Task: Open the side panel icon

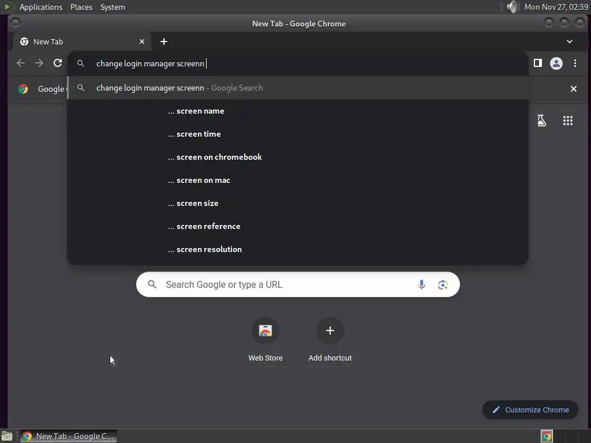Action: pos(538,63)
